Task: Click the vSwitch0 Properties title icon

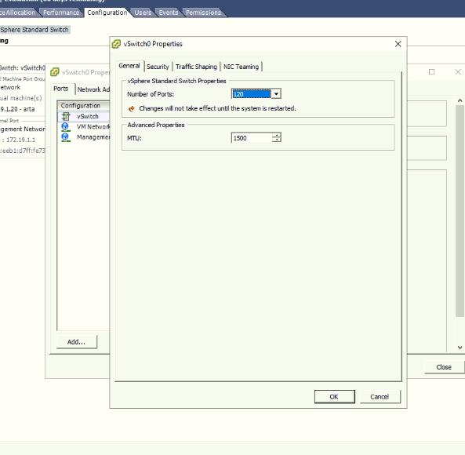Action: pyautogui.click(x=116, y=44)
